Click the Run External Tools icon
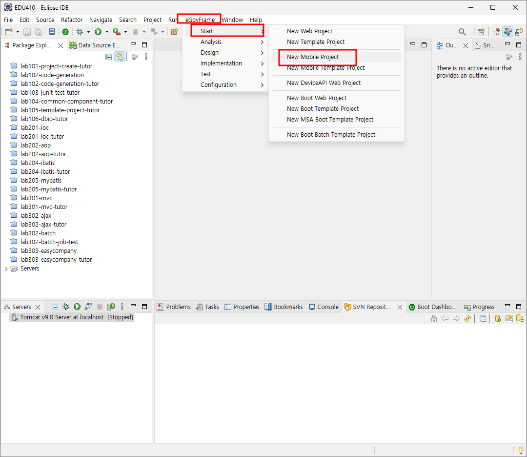The height and width of the screenshot is (457, 527). tap(116, 32)
